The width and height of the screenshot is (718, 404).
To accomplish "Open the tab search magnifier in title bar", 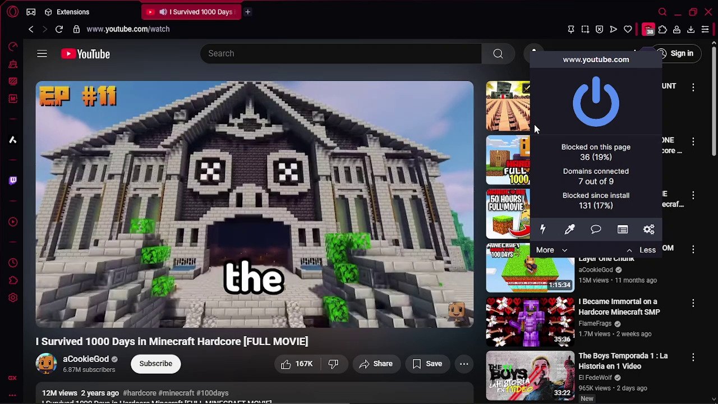I will click(x=662, y=12).
